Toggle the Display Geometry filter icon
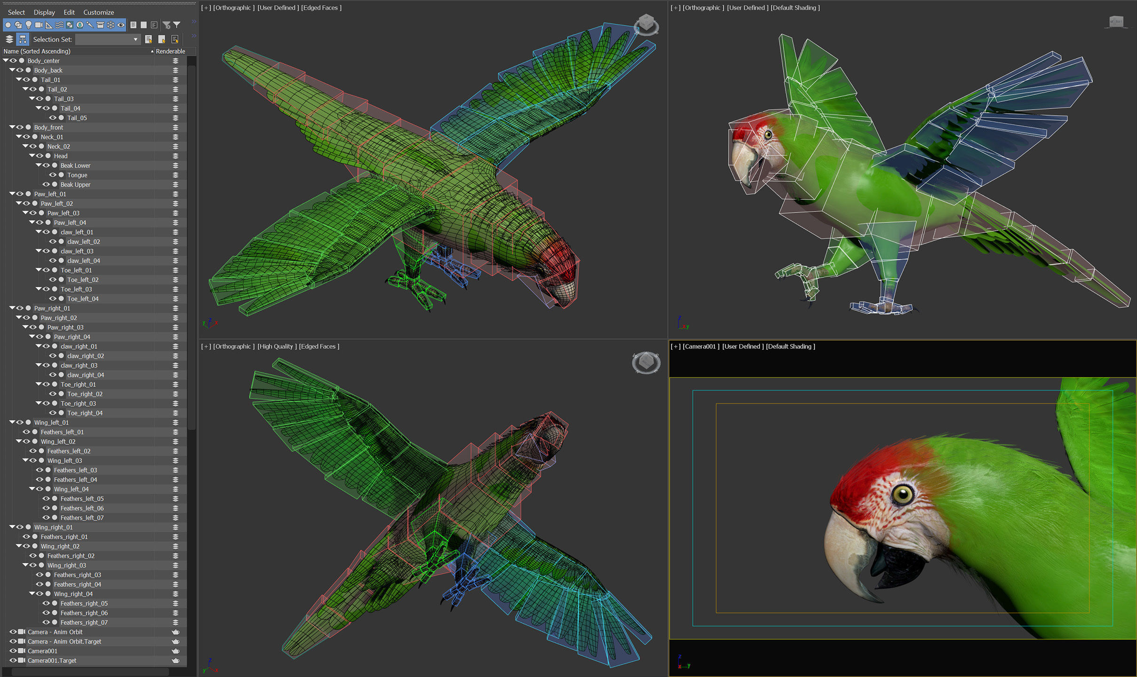This screenshot has width=1137, height=677. click(8, 25)
